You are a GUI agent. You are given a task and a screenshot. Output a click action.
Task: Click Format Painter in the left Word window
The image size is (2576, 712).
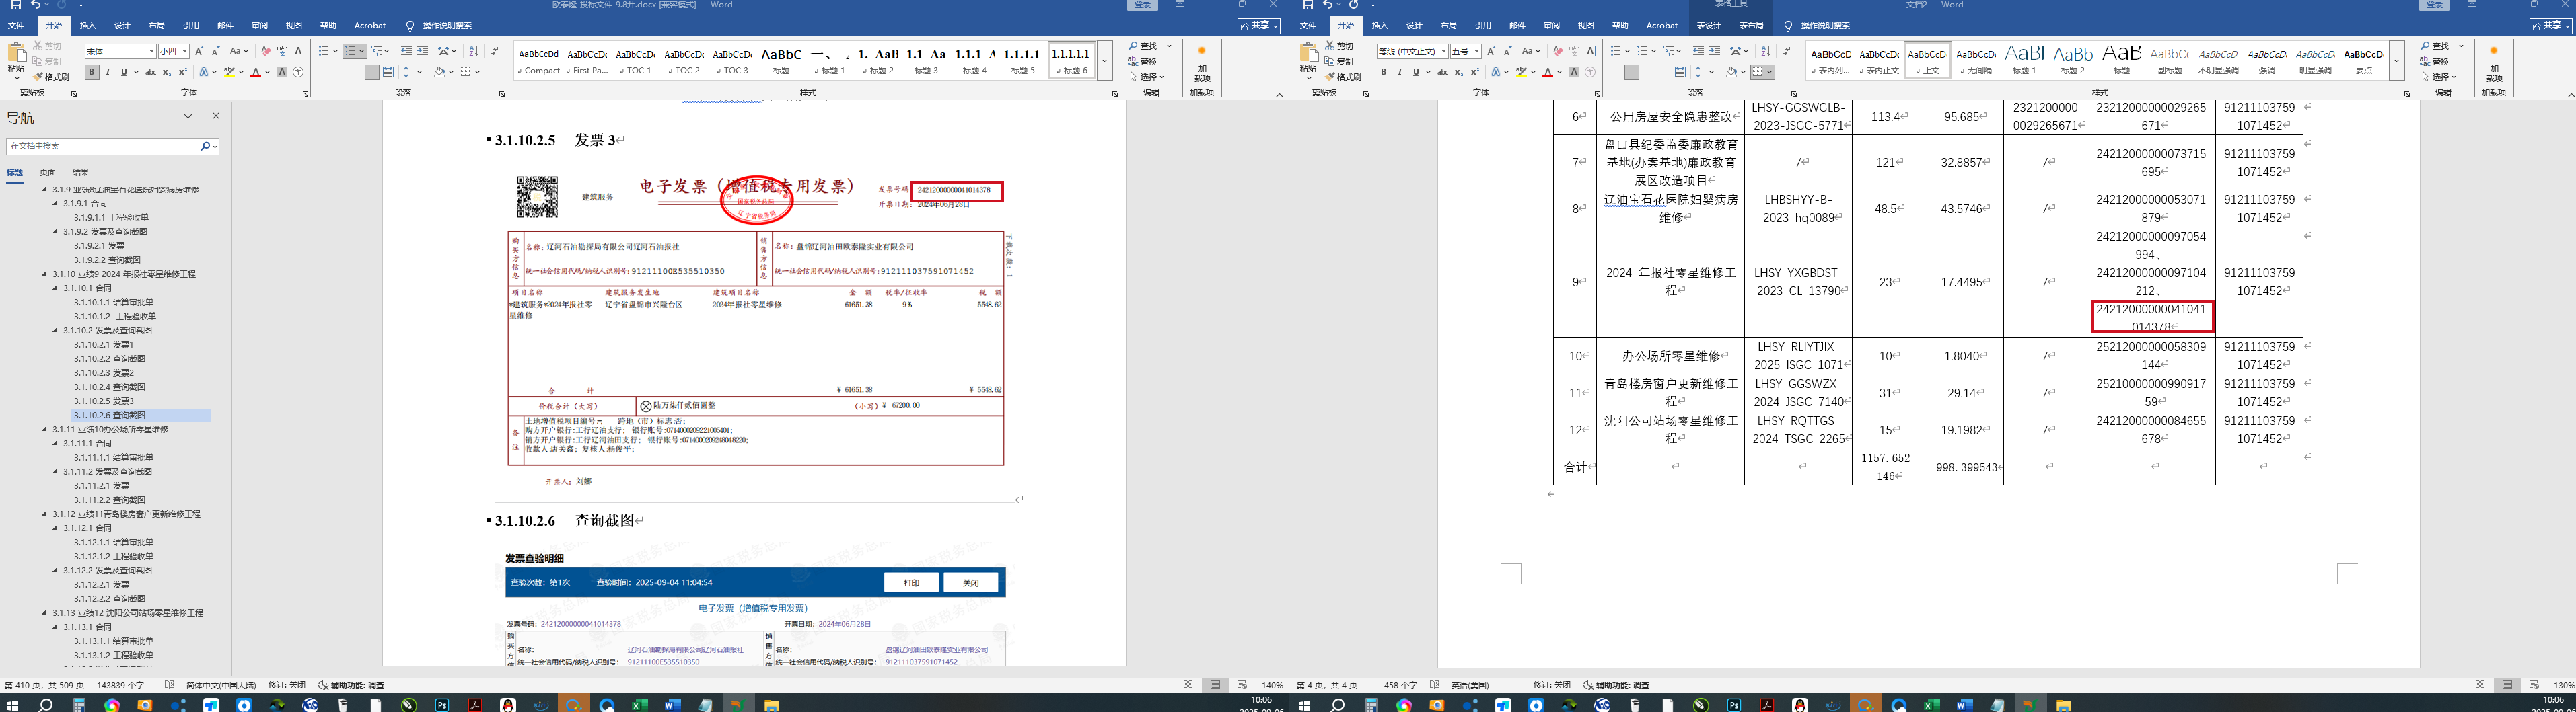point(51,77)
